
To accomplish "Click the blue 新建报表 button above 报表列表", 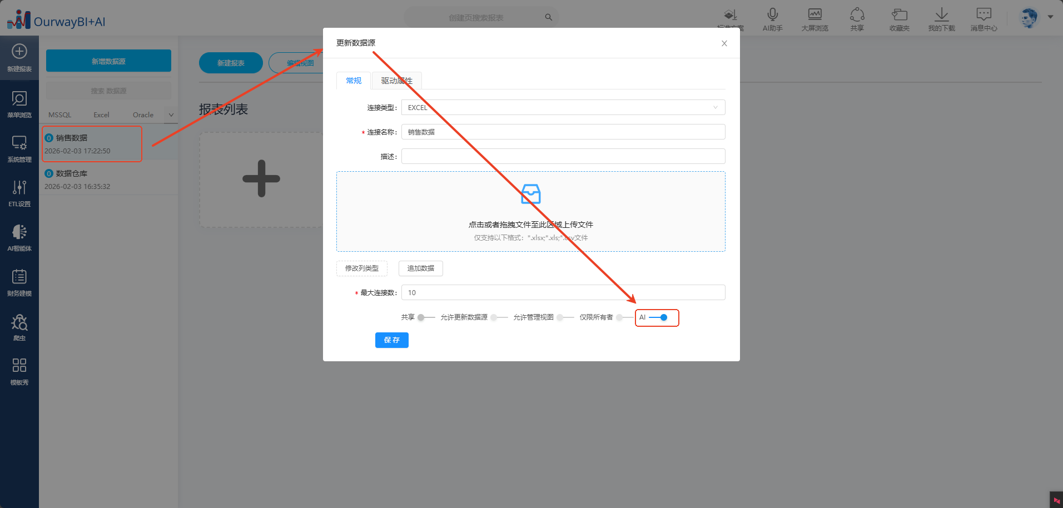I will point(231,63).
